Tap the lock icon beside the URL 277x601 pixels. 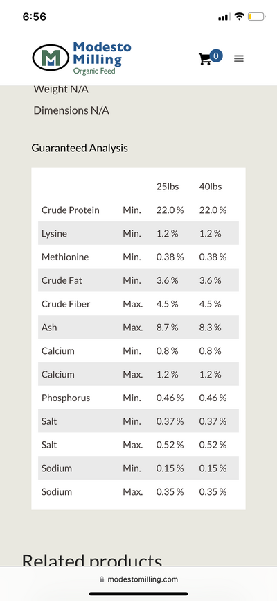tap(102, 579)
